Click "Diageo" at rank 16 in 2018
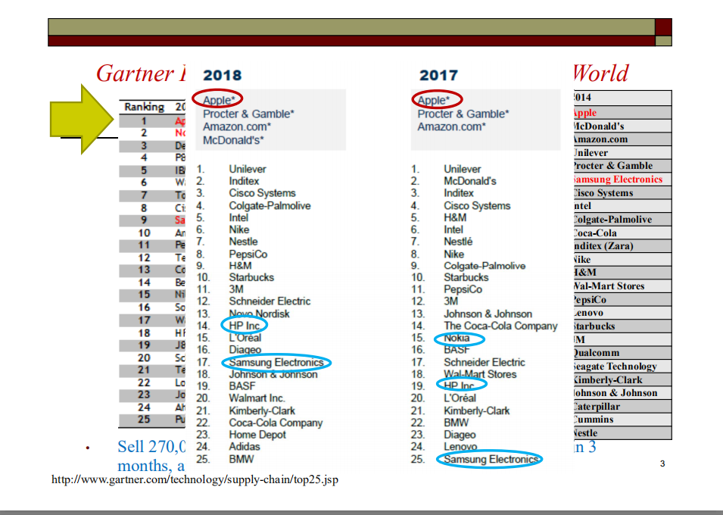 pyautogui.click(x=245, y=350)
